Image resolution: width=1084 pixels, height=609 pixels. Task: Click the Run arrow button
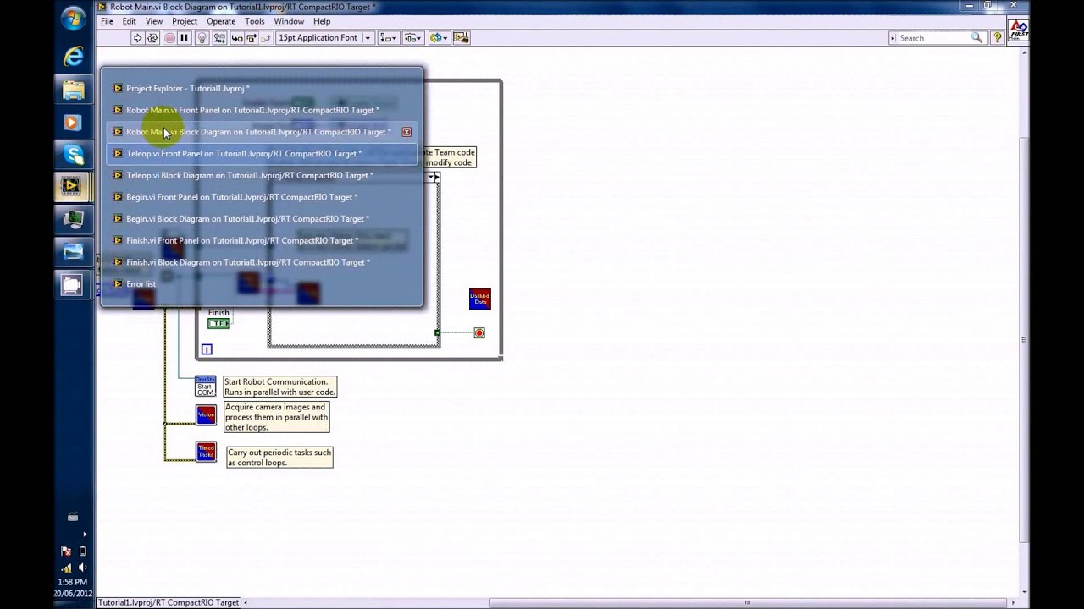pyautogui.click(x=137, y=38)
